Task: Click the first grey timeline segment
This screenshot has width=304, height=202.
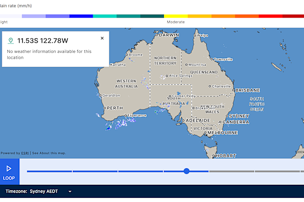Action: 232,171
